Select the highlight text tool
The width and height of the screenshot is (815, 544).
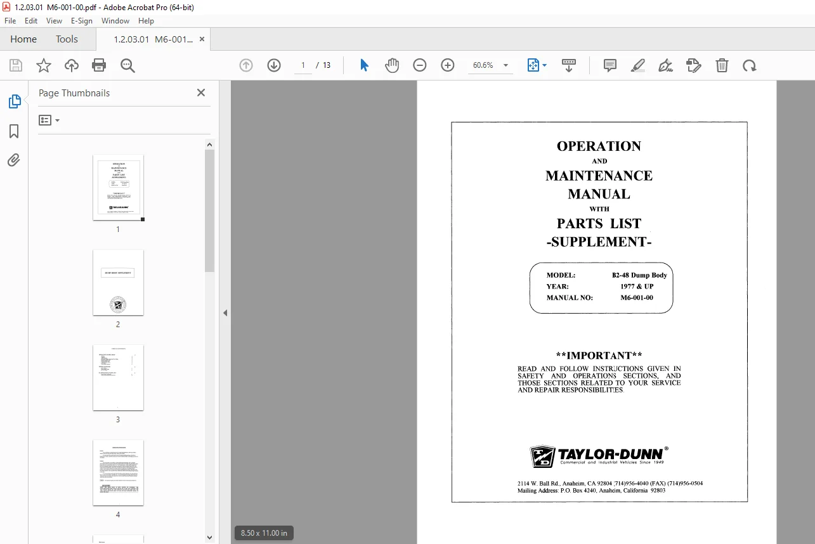[x=638, y=65]
